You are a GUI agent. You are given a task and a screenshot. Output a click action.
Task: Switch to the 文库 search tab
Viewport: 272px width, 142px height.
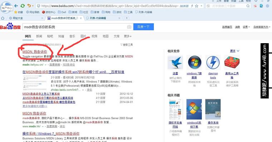pyautogui.click(x=117, y=36)
